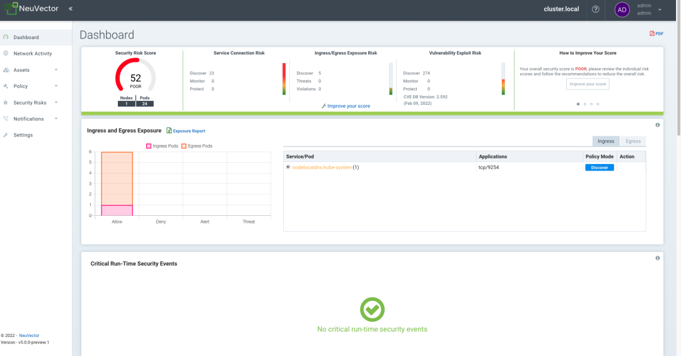Viewport: 681px width, 356px height.
Task: Export dashboard as PDF
Action: 656,33
